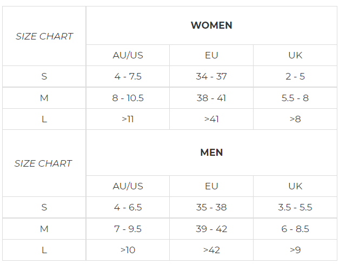Select men's medium UK cell 6 - 8.5
Screen dimensions: 339x264
tap(295, 229)
